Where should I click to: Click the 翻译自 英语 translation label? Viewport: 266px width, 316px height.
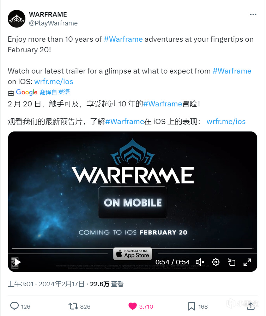point(55,92)
